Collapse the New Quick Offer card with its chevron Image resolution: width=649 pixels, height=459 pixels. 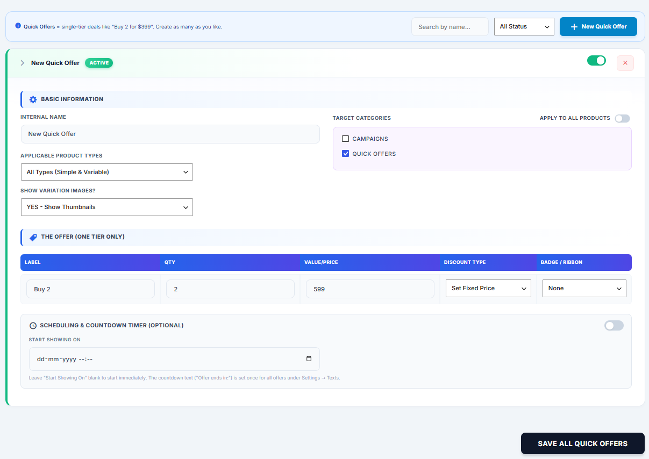(x=23, y=63)
